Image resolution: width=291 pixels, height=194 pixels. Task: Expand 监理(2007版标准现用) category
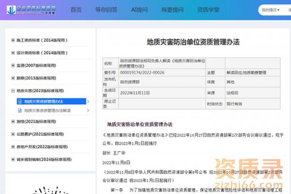(x=13, y=65)
